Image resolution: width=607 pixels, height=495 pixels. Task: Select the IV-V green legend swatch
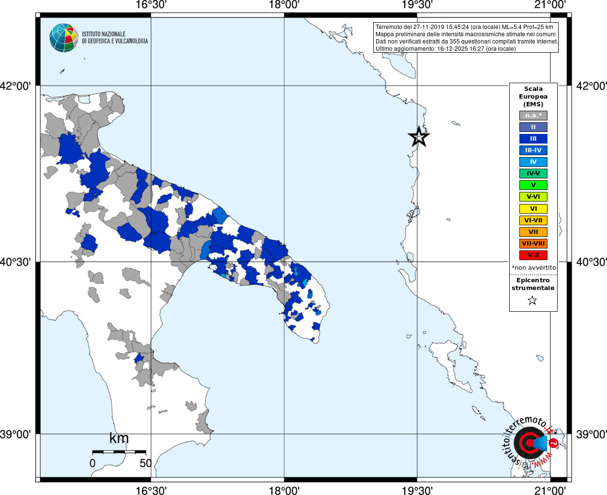pos(533,174)
